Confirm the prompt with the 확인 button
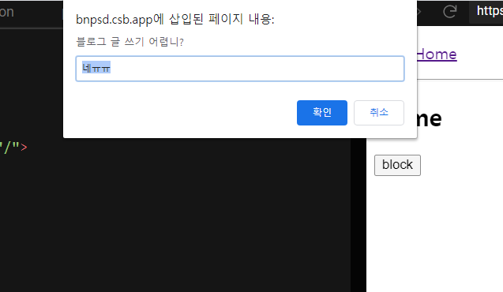 pos(321,113)
